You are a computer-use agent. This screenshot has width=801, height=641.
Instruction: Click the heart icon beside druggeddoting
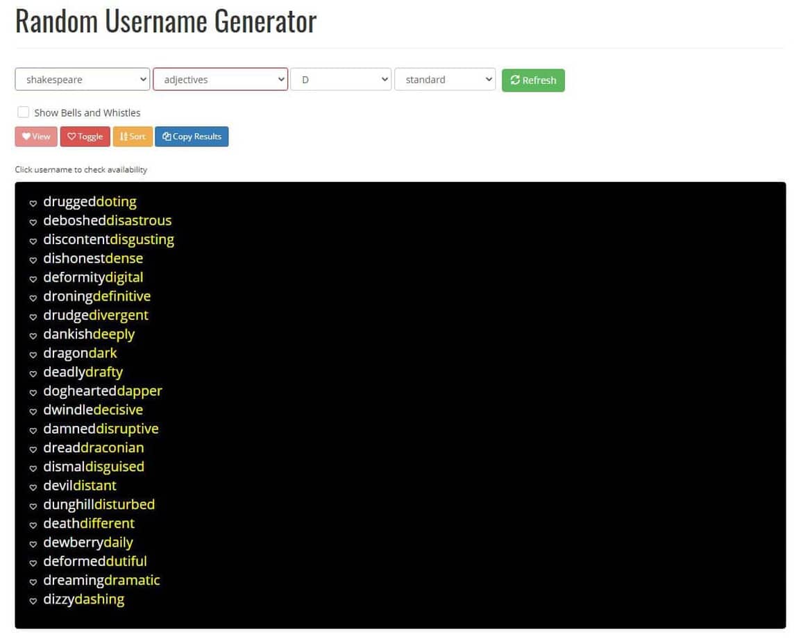pos(33,203)
